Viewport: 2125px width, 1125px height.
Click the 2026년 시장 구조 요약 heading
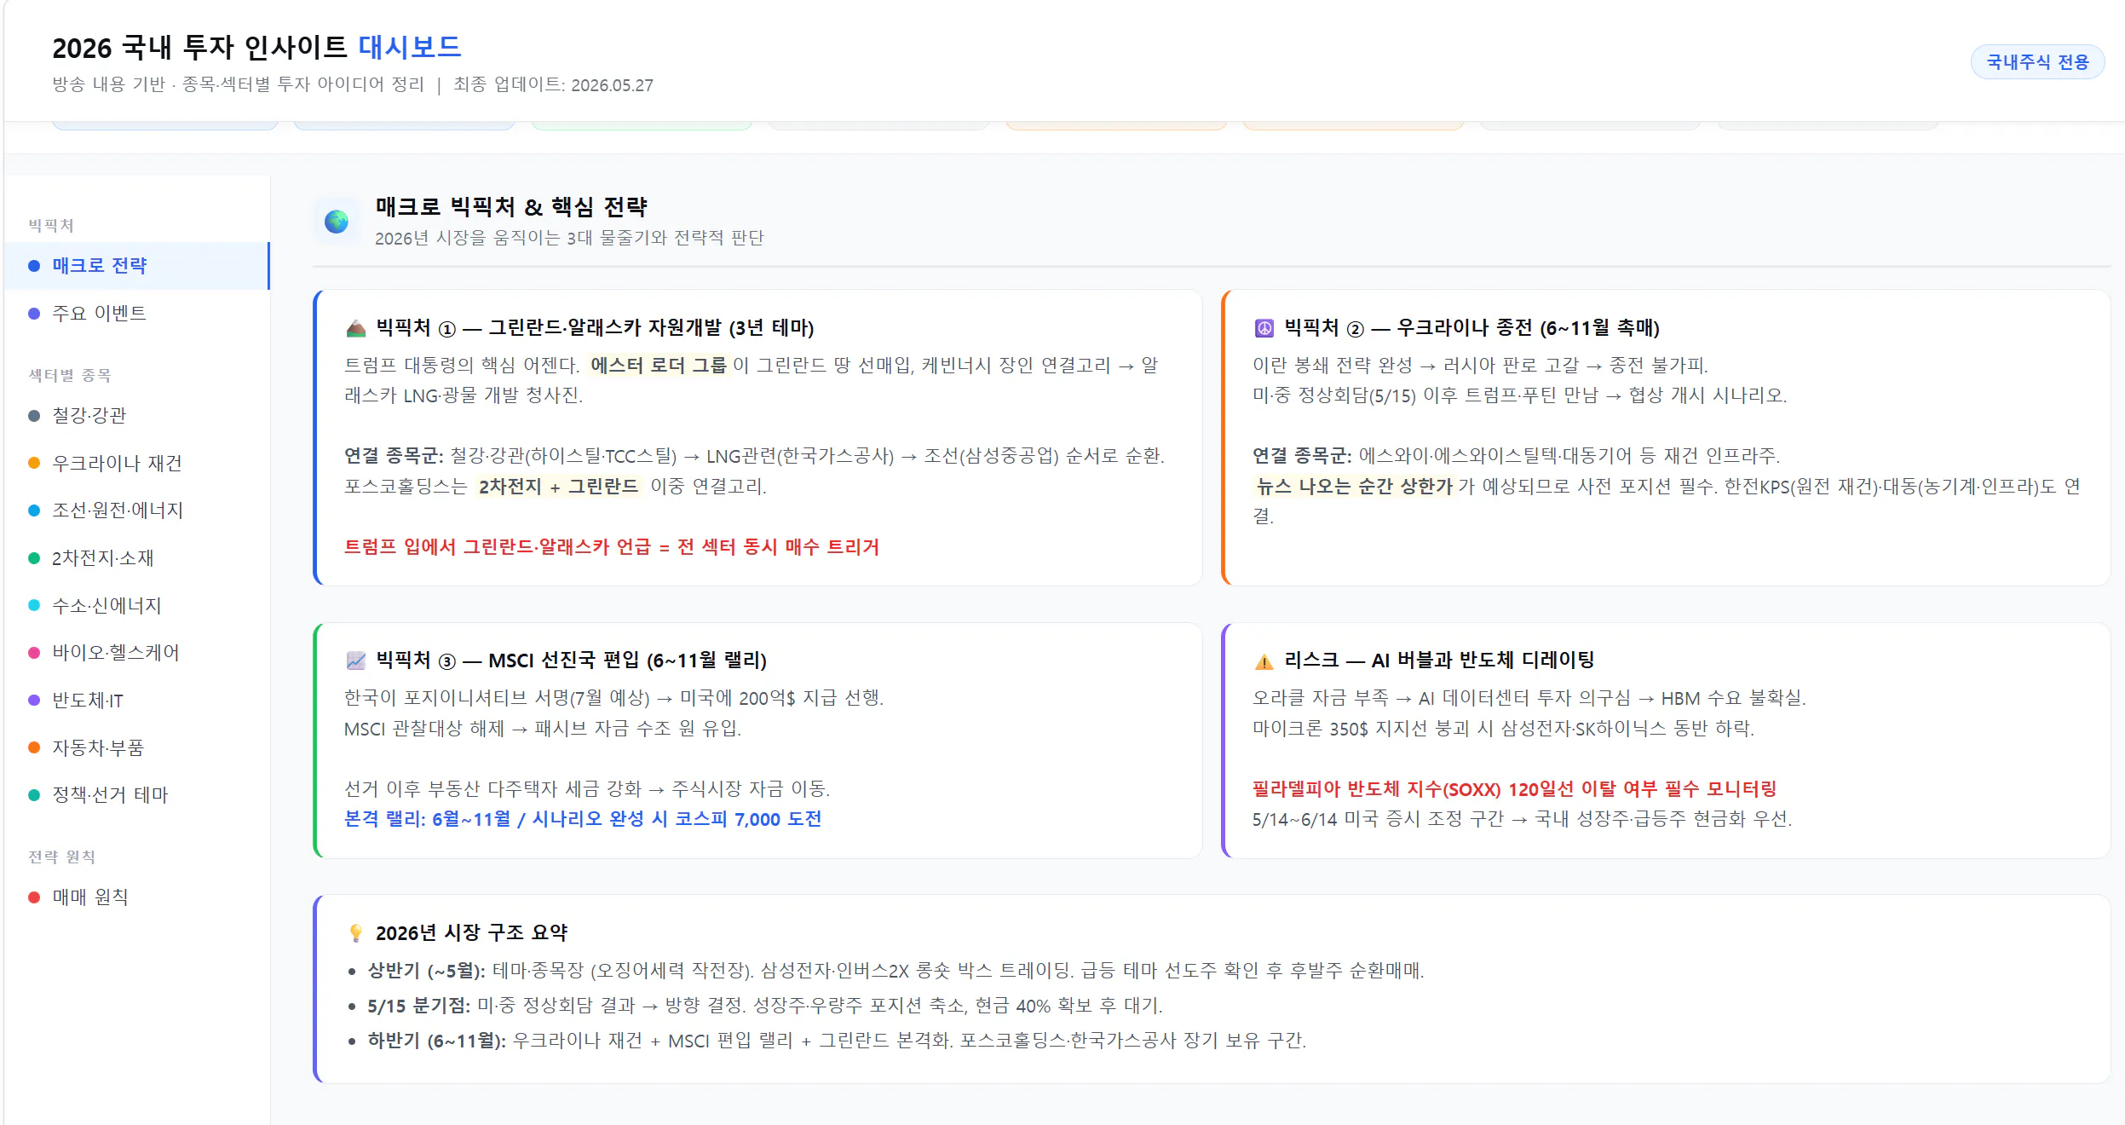pyautogui.click(x=471, y=933)
